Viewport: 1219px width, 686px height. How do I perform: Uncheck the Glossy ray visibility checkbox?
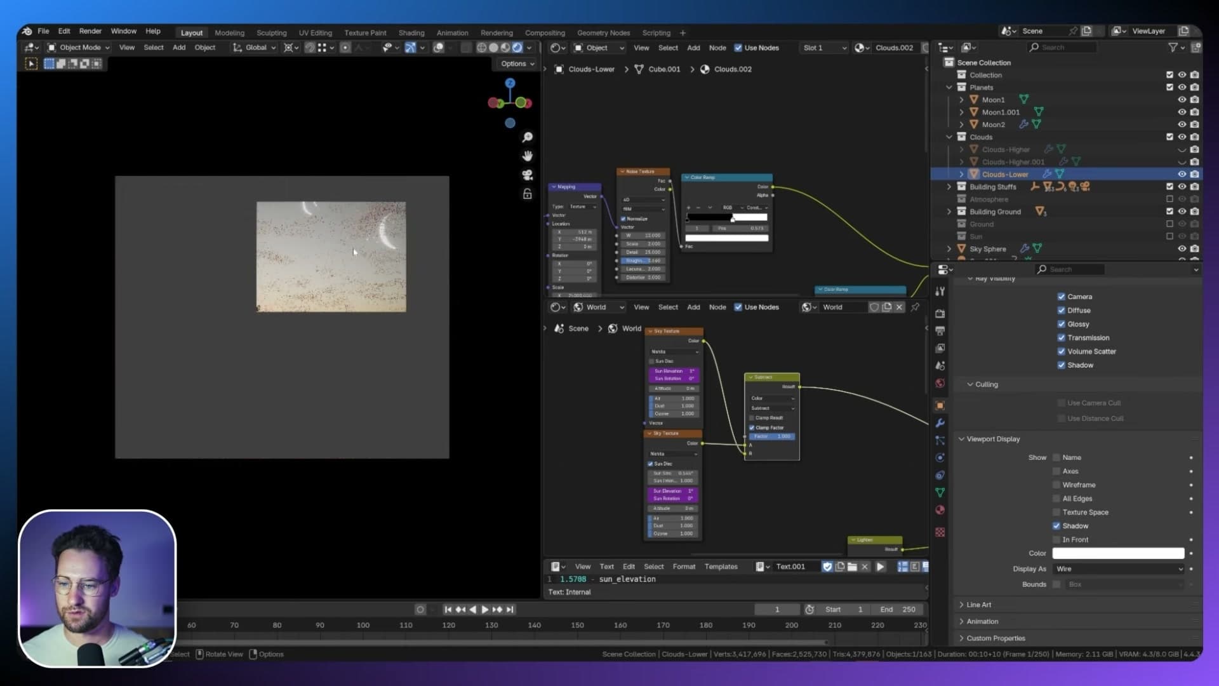[1061, 324]
